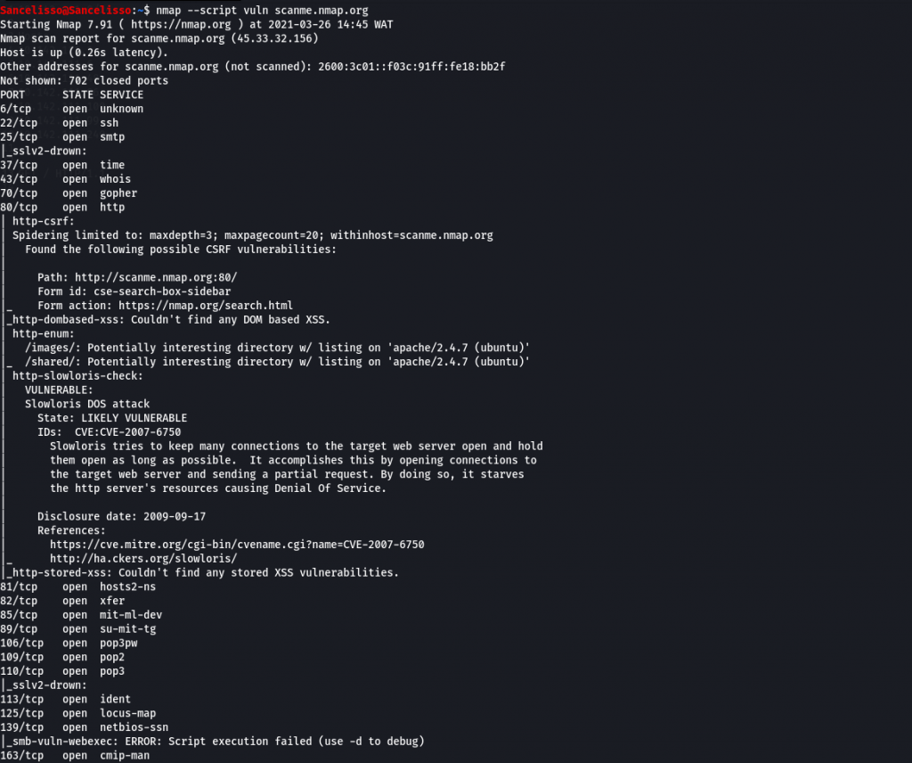This screenshot has height=763, width=912.
Task: Click the 22/tcp open ssh line
Action: tap(60, 123)
